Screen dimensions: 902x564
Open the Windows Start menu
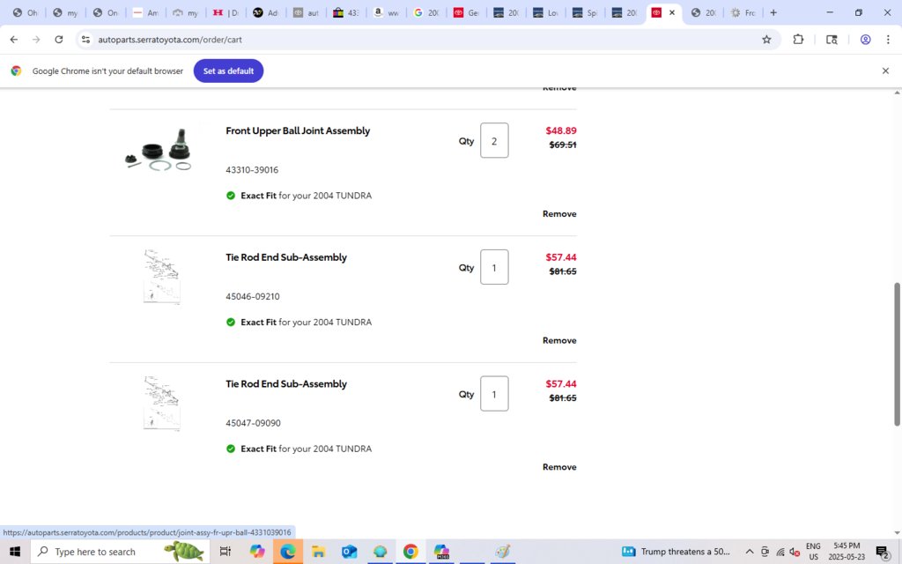click(15, 552)
